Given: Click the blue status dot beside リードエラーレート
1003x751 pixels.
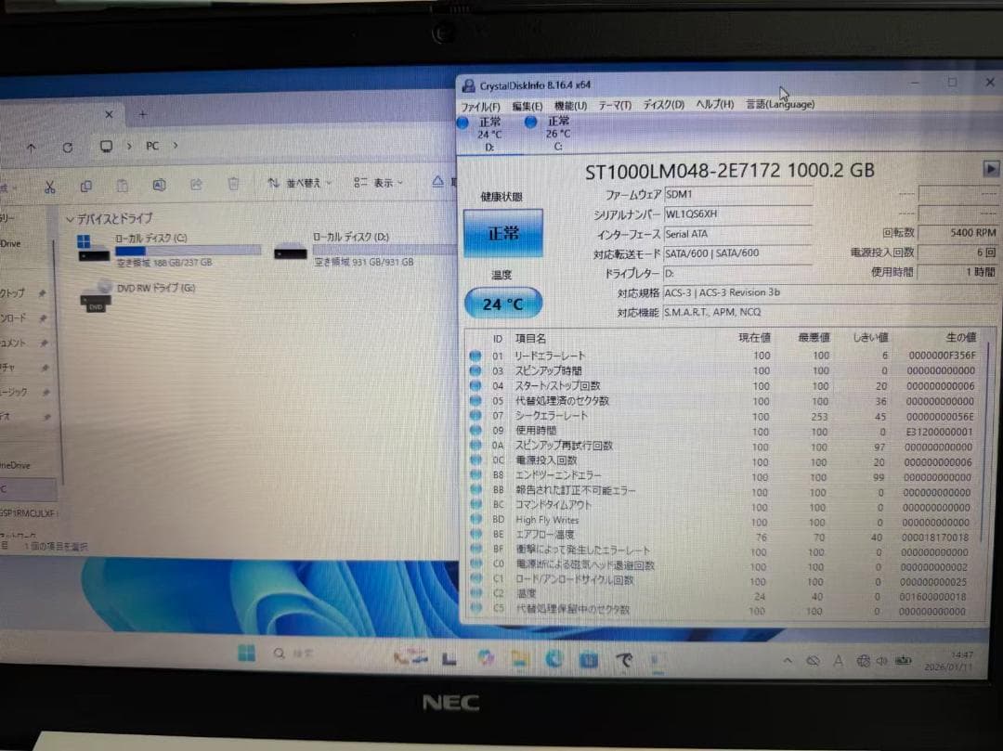Looking at the screenshot, I should pos(475,356).
